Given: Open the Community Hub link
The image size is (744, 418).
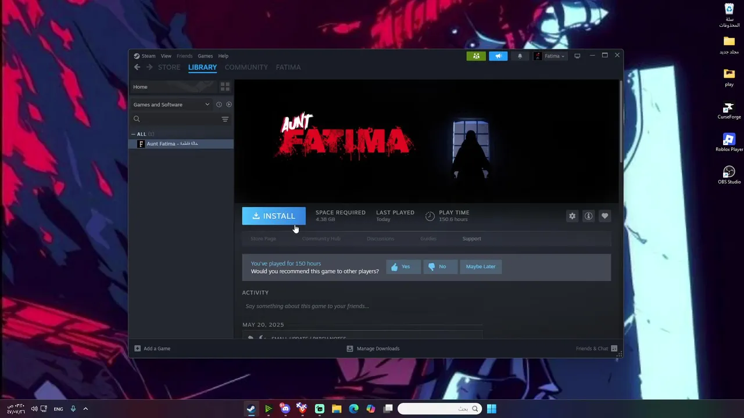Looking at the screenshot, I should coord(321,239).
